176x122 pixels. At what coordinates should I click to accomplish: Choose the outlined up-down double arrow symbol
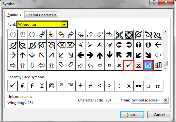tap(51, 65)
